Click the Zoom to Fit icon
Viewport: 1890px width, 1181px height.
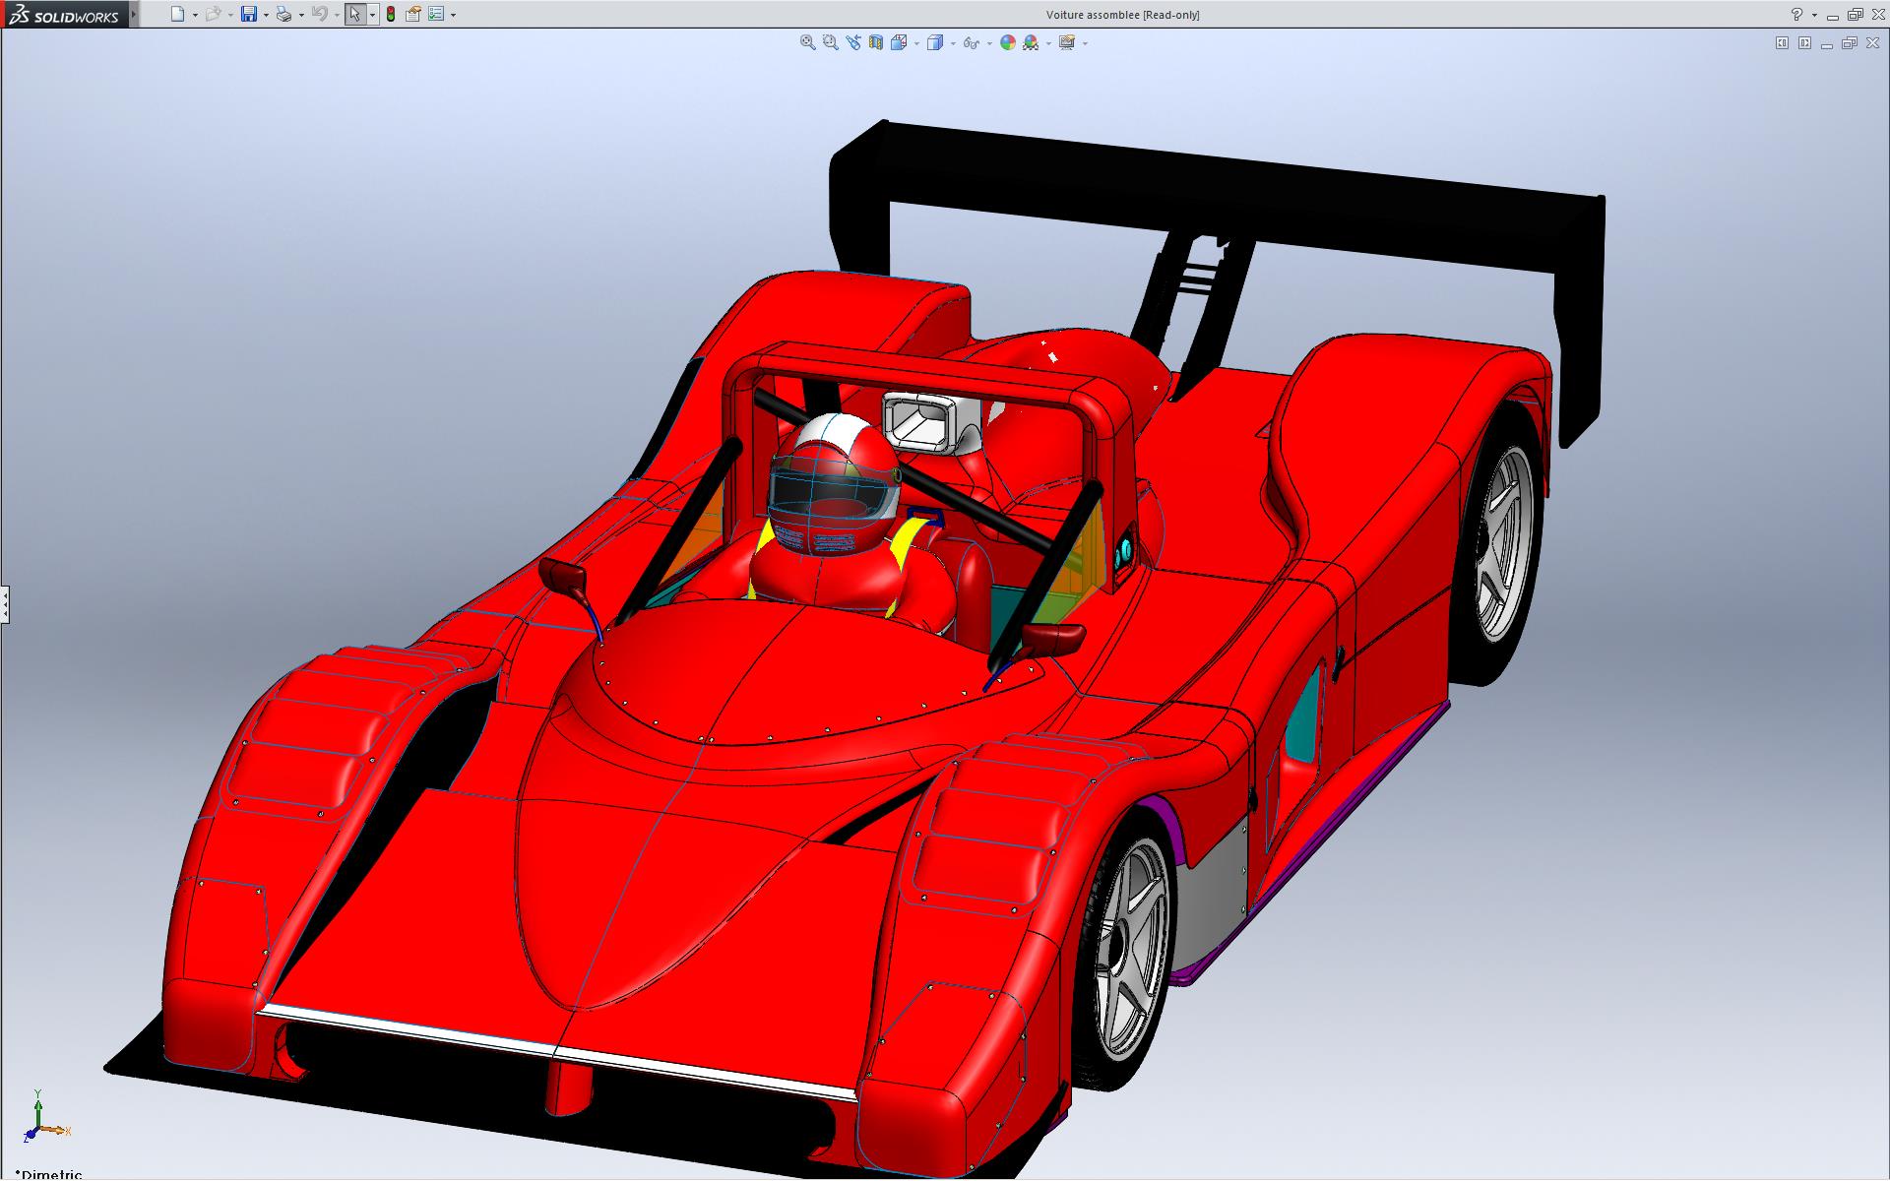tap(807, 42)
